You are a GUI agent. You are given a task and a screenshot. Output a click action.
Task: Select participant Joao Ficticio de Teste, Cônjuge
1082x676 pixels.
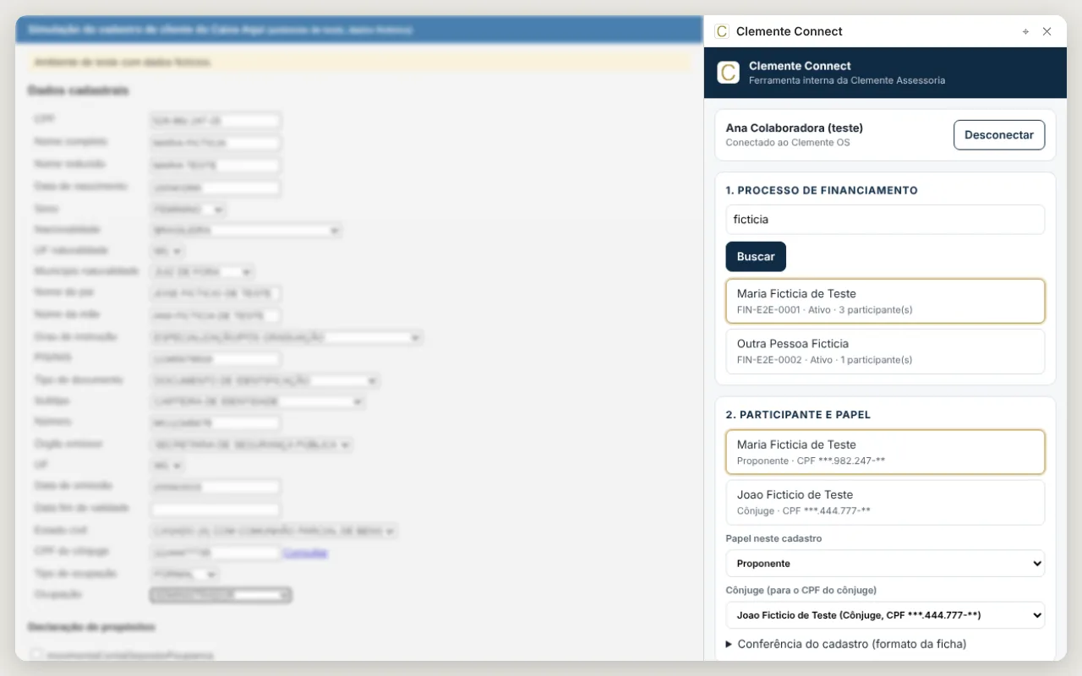pos(885,502)
